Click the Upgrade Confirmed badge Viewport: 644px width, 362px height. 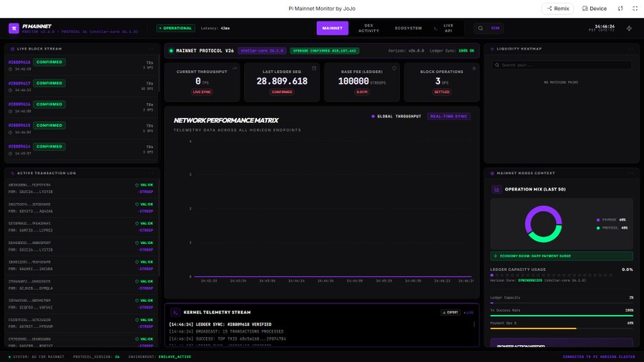point(324,51)
